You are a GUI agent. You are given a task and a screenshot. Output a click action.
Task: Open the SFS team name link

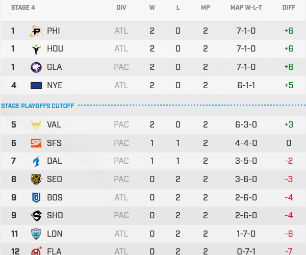[x=54, y=143]
